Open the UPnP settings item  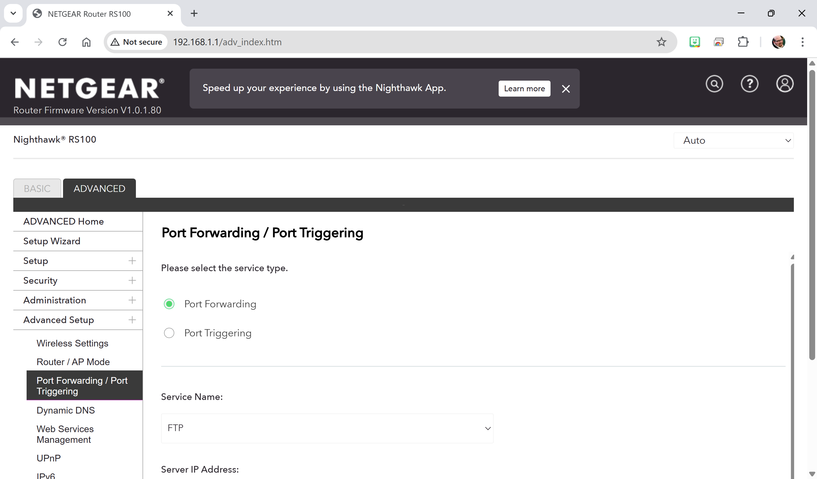[x=48, y=458]
